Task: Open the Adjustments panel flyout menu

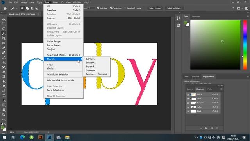Action: pyautogui.click(x=248, y=77)
